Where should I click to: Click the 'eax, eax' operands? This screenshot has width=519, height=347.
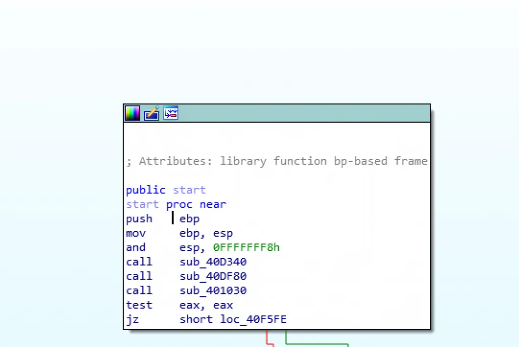tap(206, 305)
